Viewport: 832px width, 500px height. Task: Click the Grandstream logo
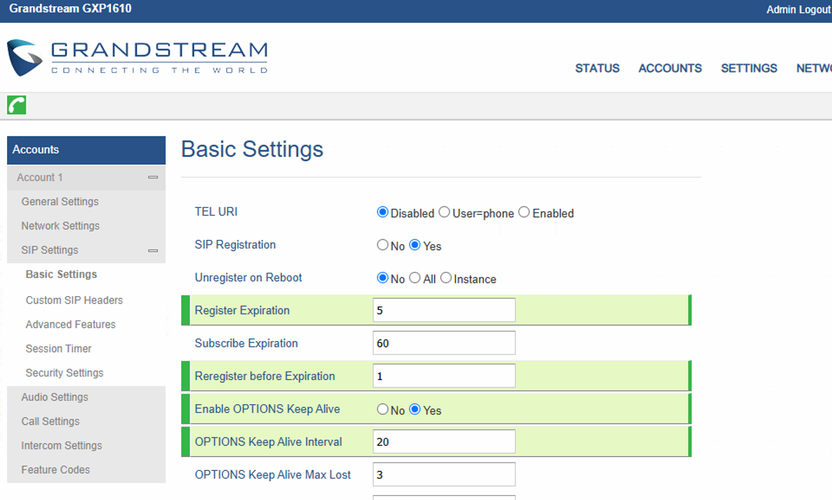click(137, 58)
